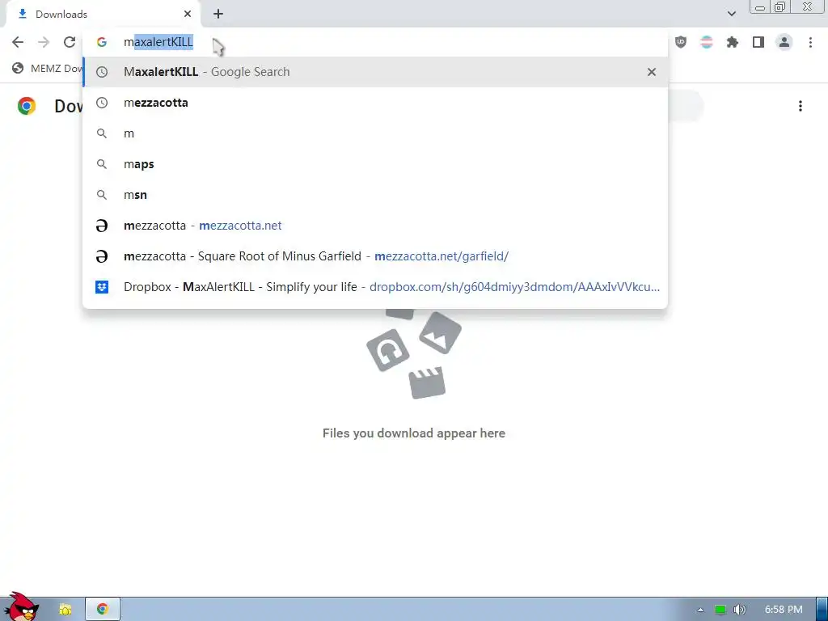The image size is (828, 621).
Task: Click the green tray status icon
Action: point(720,610)
